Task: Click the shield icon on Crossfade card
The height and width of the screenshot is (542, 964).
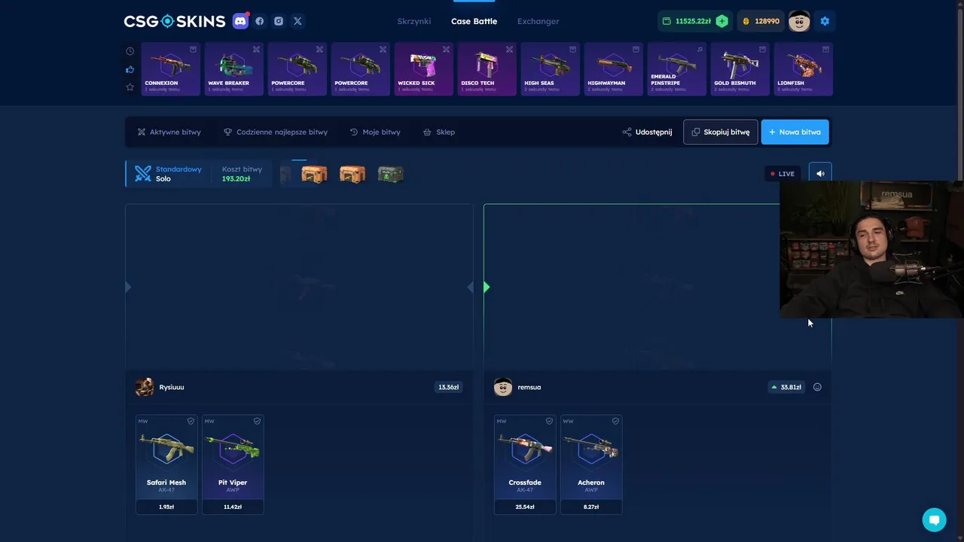Action: [549, 422]
